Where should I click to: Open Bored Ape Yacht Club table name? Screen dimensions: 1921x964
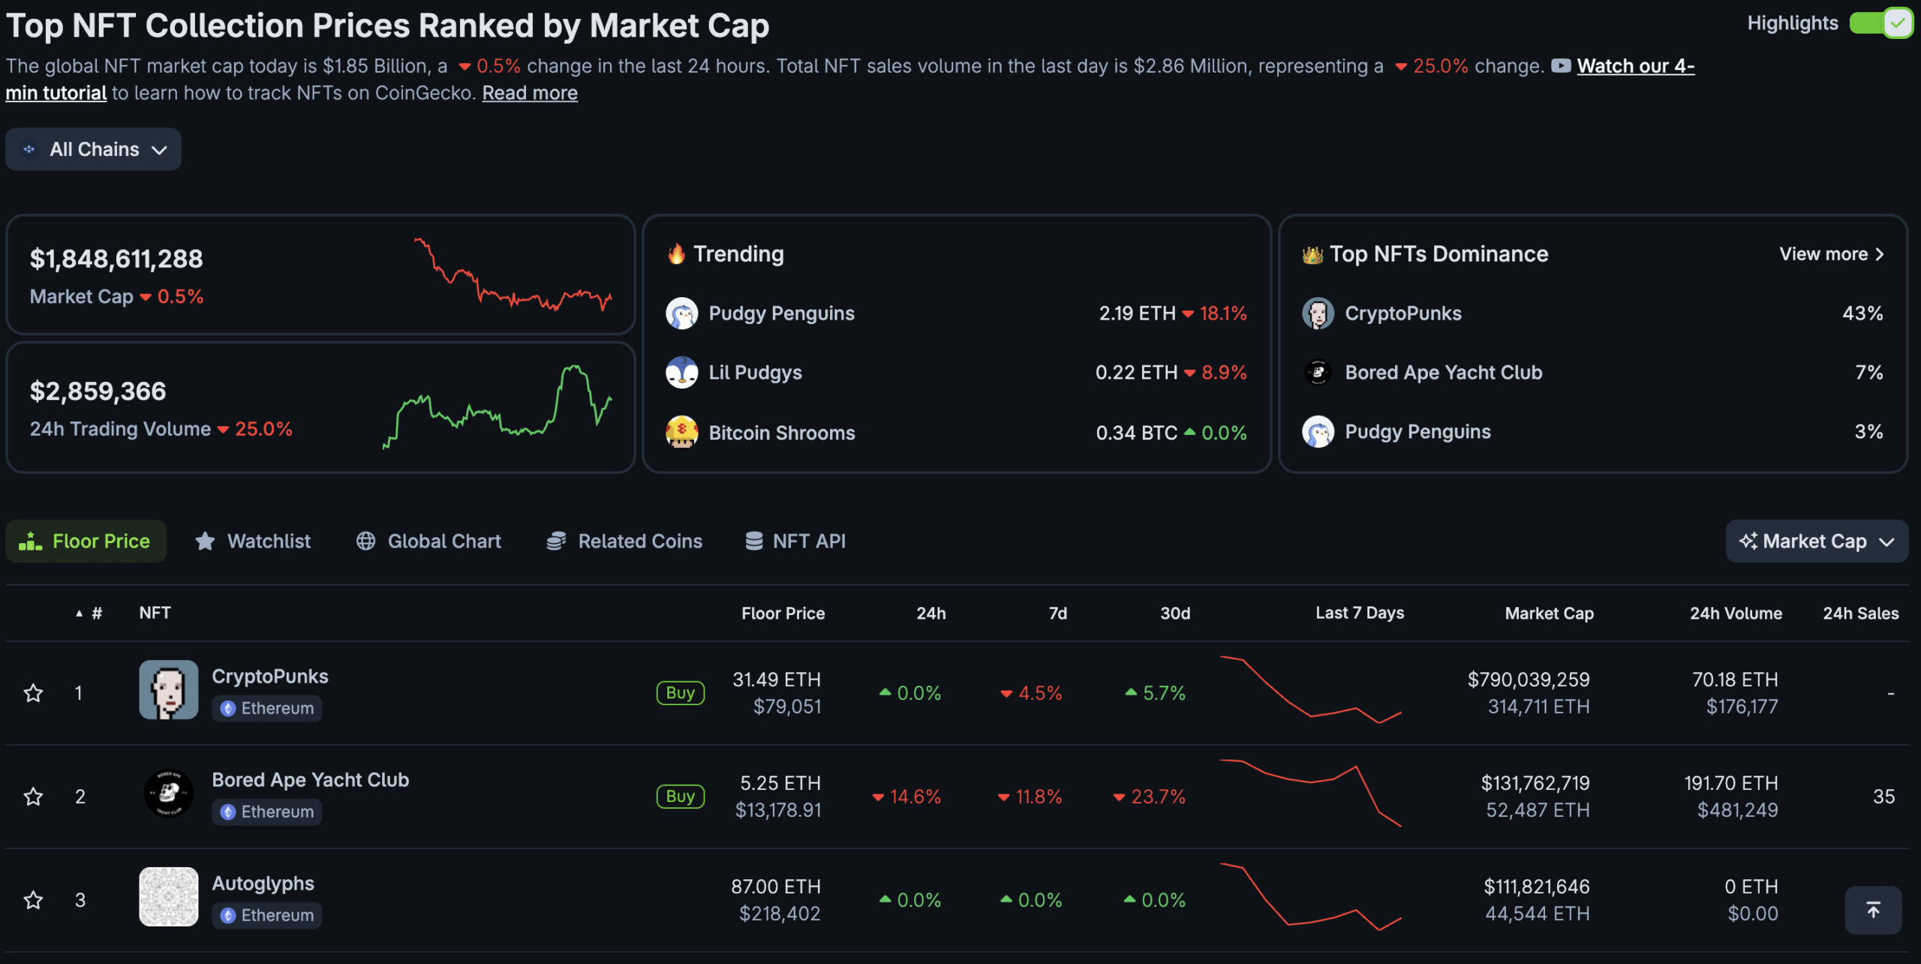(311, 780)
